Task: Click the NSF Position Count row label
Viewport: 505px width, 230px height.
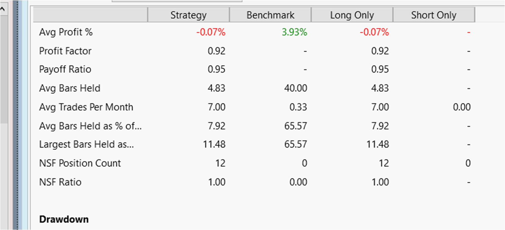Action: (x=80, y=163)
